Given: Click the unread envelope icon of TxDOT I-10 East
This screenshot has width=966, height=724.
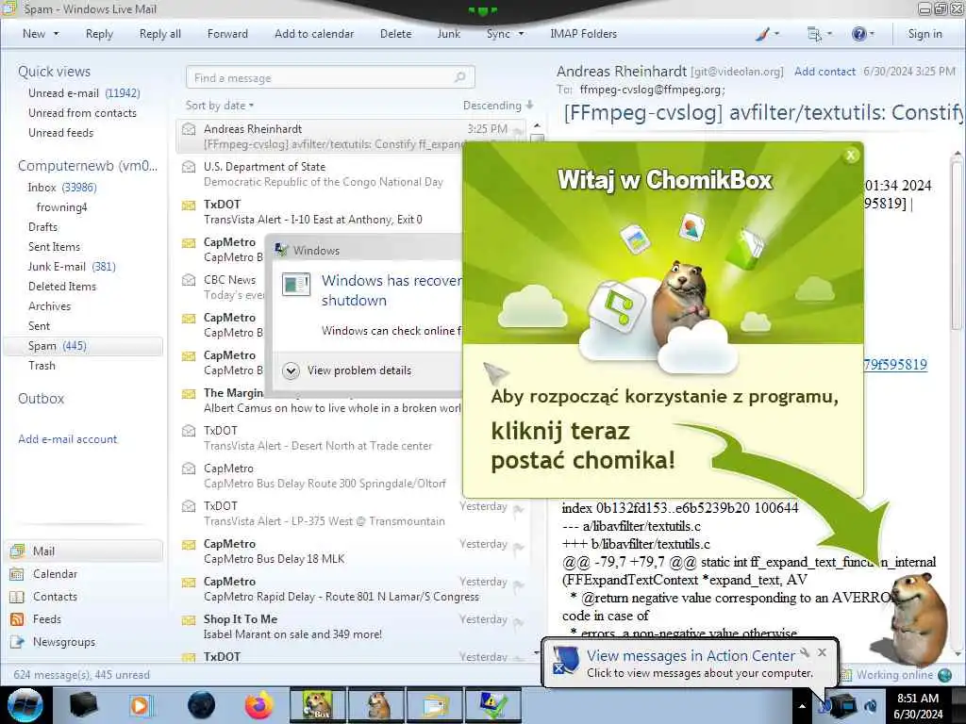Looking at the screenshot, I should click(189, 205).
